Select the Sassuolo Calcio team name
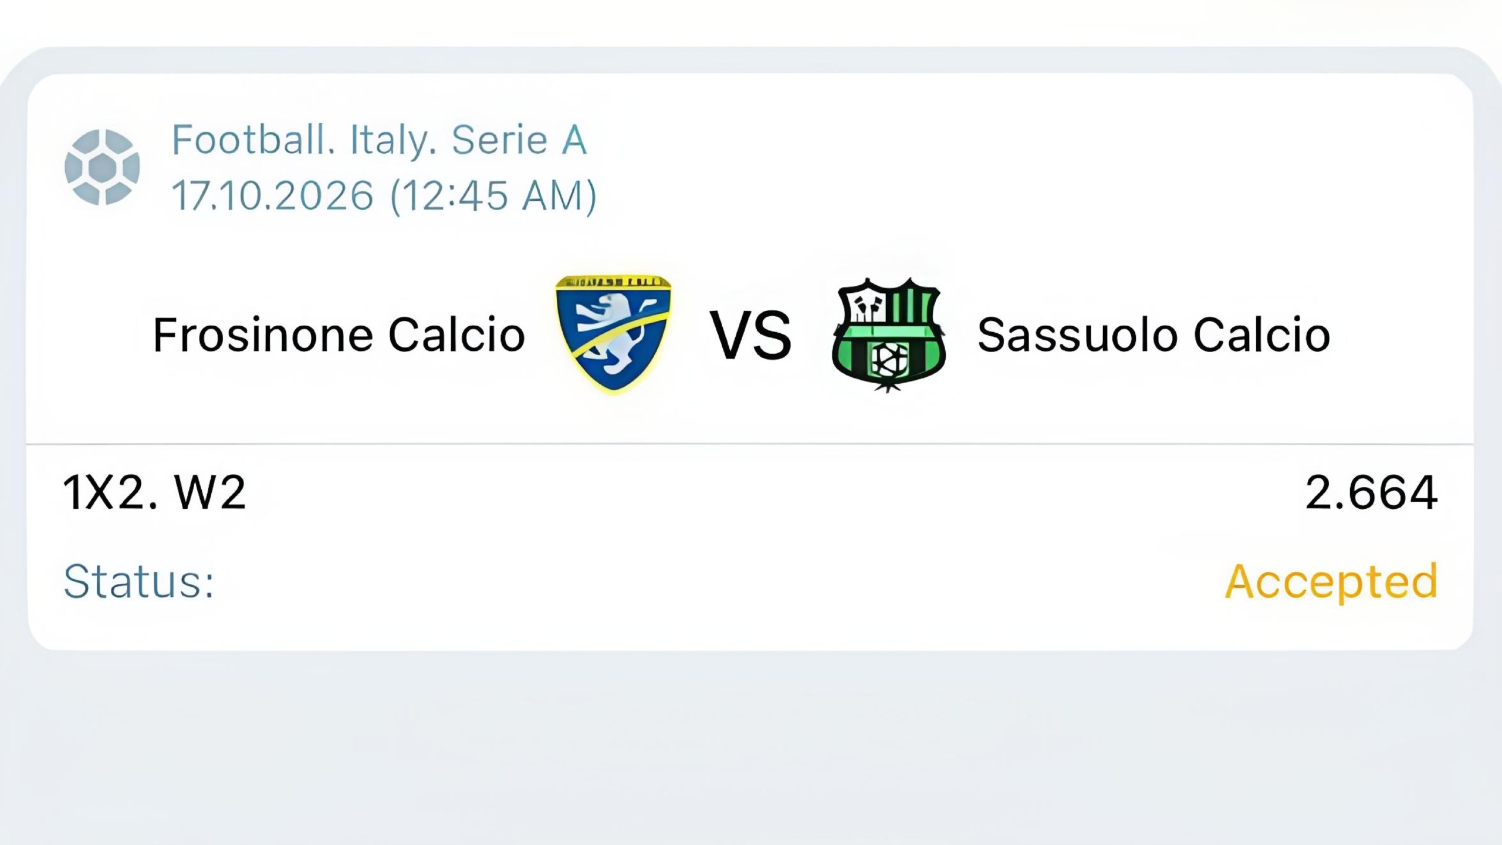 tap(1153, 335)
